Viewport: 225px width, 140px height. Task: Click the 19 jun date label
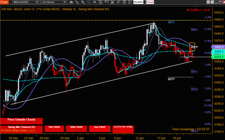tap(177, 138)
